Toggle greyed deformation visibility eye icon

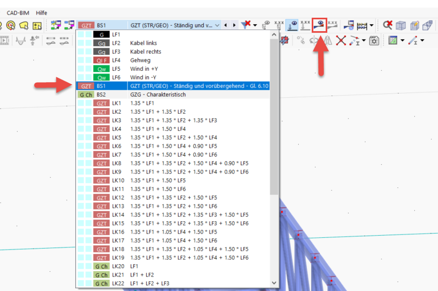click(x=265, y=25)
